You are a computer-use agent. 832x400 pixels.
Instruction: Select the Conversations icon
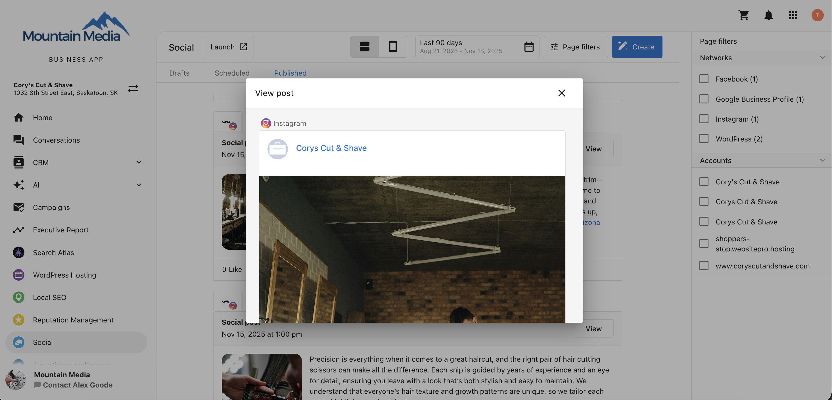click(18, 139)
